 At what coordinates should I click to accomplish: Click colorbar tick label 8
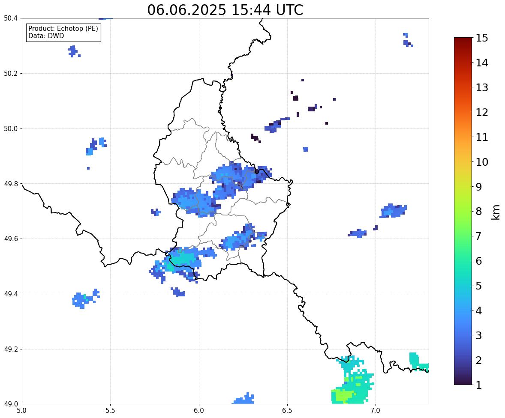479,212
